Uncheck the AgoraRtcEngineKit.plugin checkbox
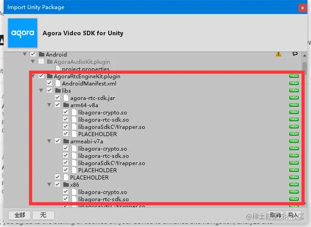This screenshot has height=227, width=311. 41,76
